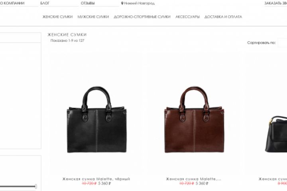
Task: Change city from Нижний Новгород
Action: click(x=139, y=3)
